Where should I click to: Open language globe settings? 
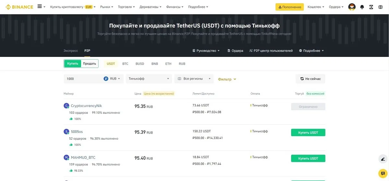pyautogui.click(x=381, y=7)
